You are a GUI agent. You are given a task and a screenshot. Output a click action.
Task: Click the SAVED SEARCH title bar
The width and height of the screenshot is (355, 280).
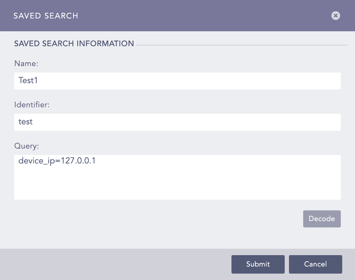[x=45, y=16]
